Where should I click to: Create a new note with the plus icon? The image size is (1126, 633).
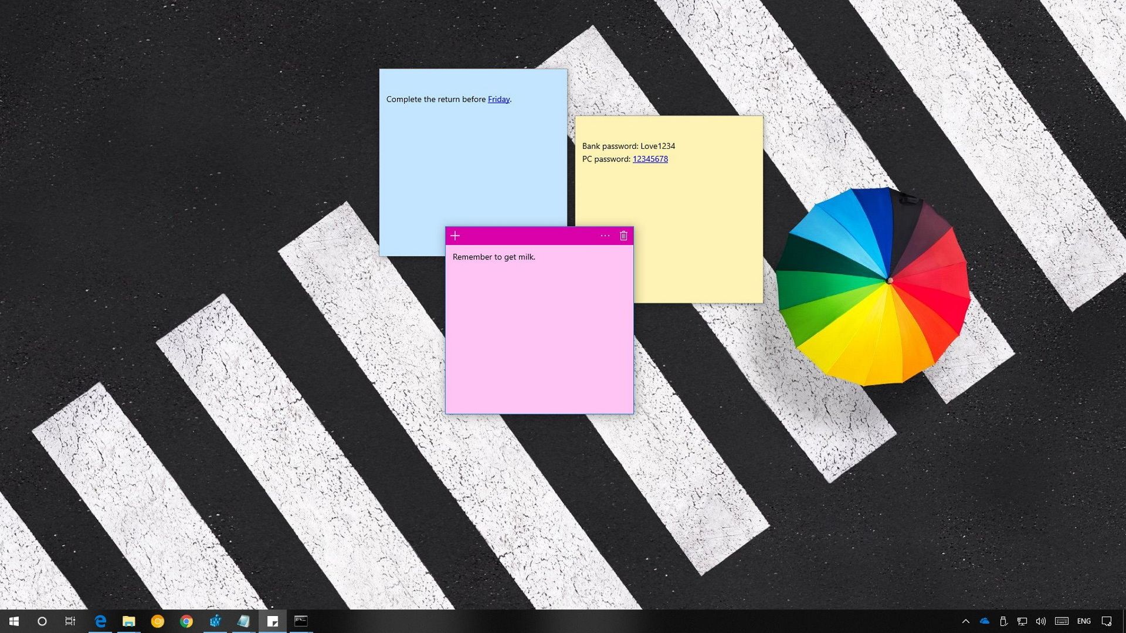[x=455, y=236]
